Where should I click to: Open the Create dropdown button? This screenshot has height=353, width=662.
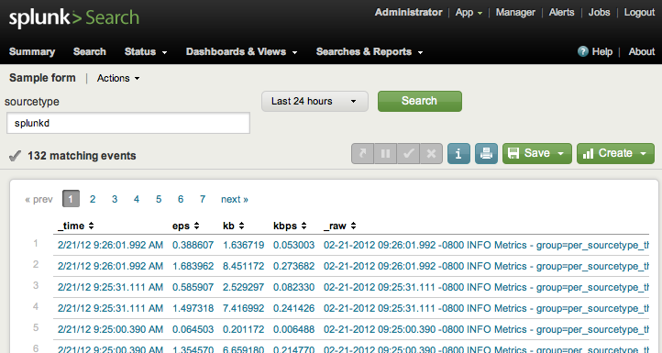point(615,153)
